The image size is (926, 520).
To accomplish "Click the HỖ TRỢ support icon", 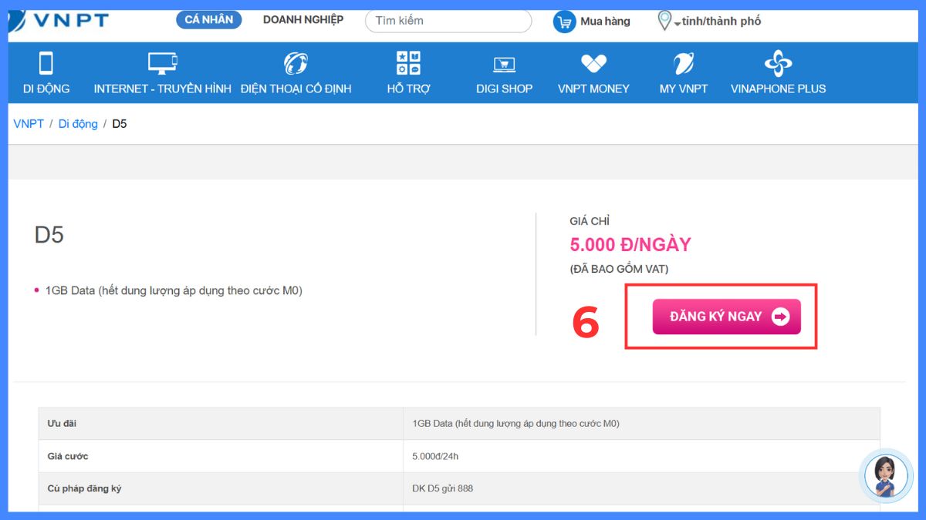I will (409, 62).
